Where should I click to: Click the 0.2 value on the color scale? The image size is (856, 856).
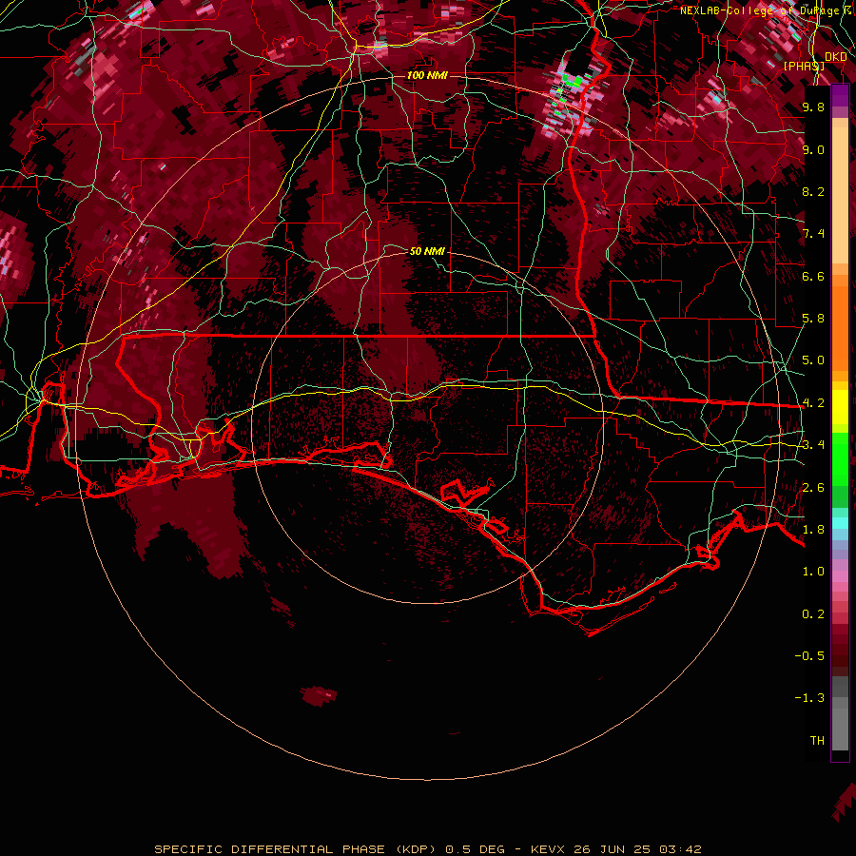[x=813, y=614]
